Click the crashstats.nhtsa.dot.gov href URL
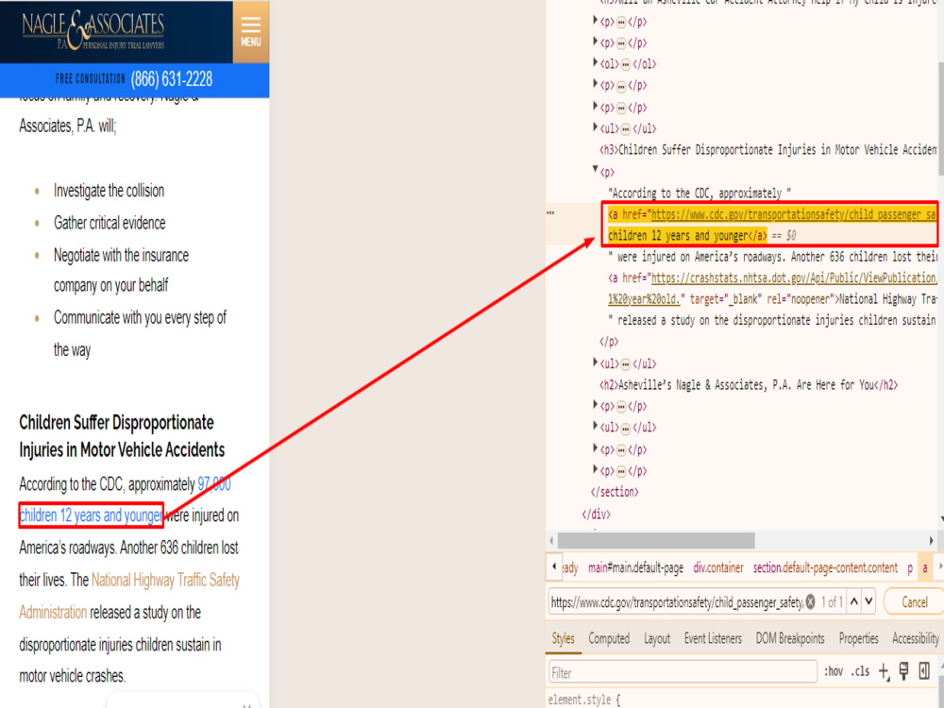This screenshot has height=708, width=944. point(794,278)
